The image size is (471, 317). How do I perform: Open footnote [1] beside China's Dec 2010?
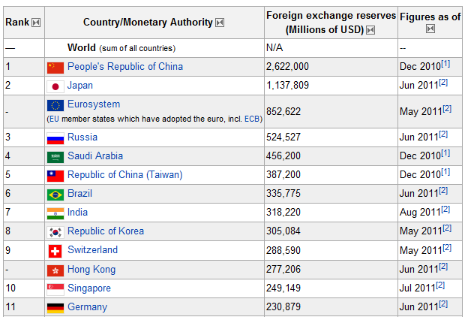445,64
